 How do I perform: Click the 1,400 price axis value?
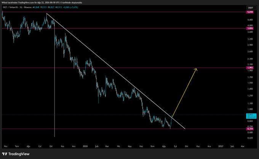coord(250,89)
